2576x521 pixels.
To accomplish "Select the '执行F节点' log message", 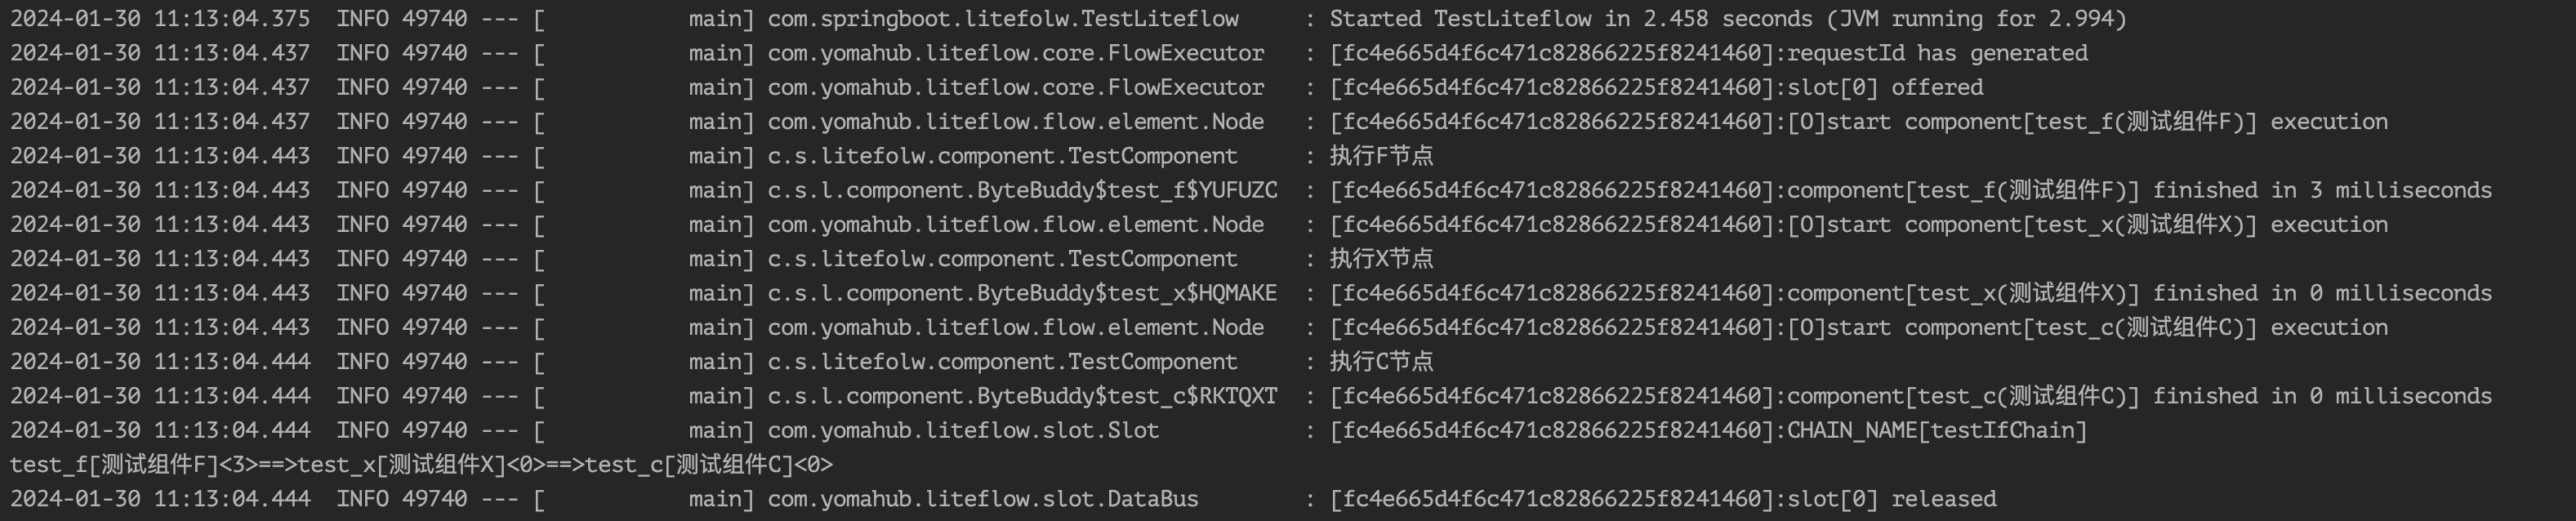I will point(1381,156).
